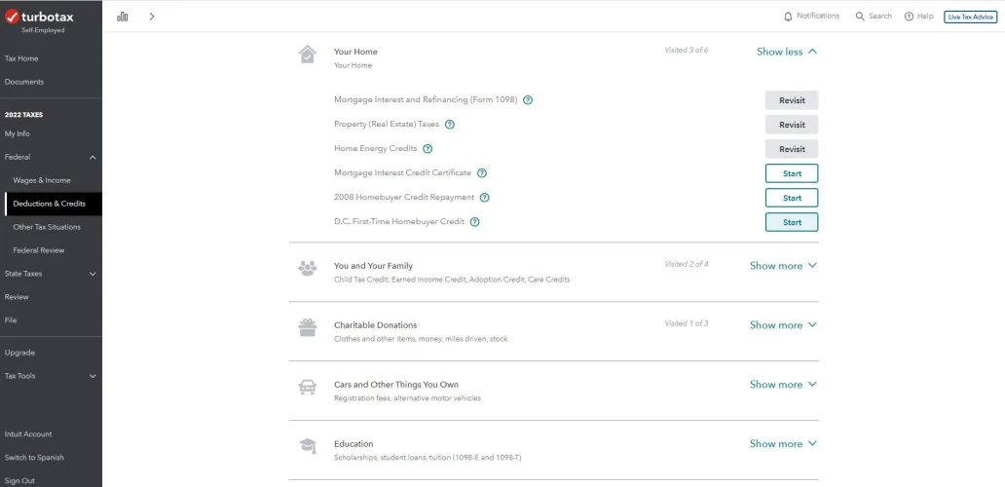Expand the State Taxes sidebar menu
This screenshot has width=1005, height=487.
pos(93,274)
